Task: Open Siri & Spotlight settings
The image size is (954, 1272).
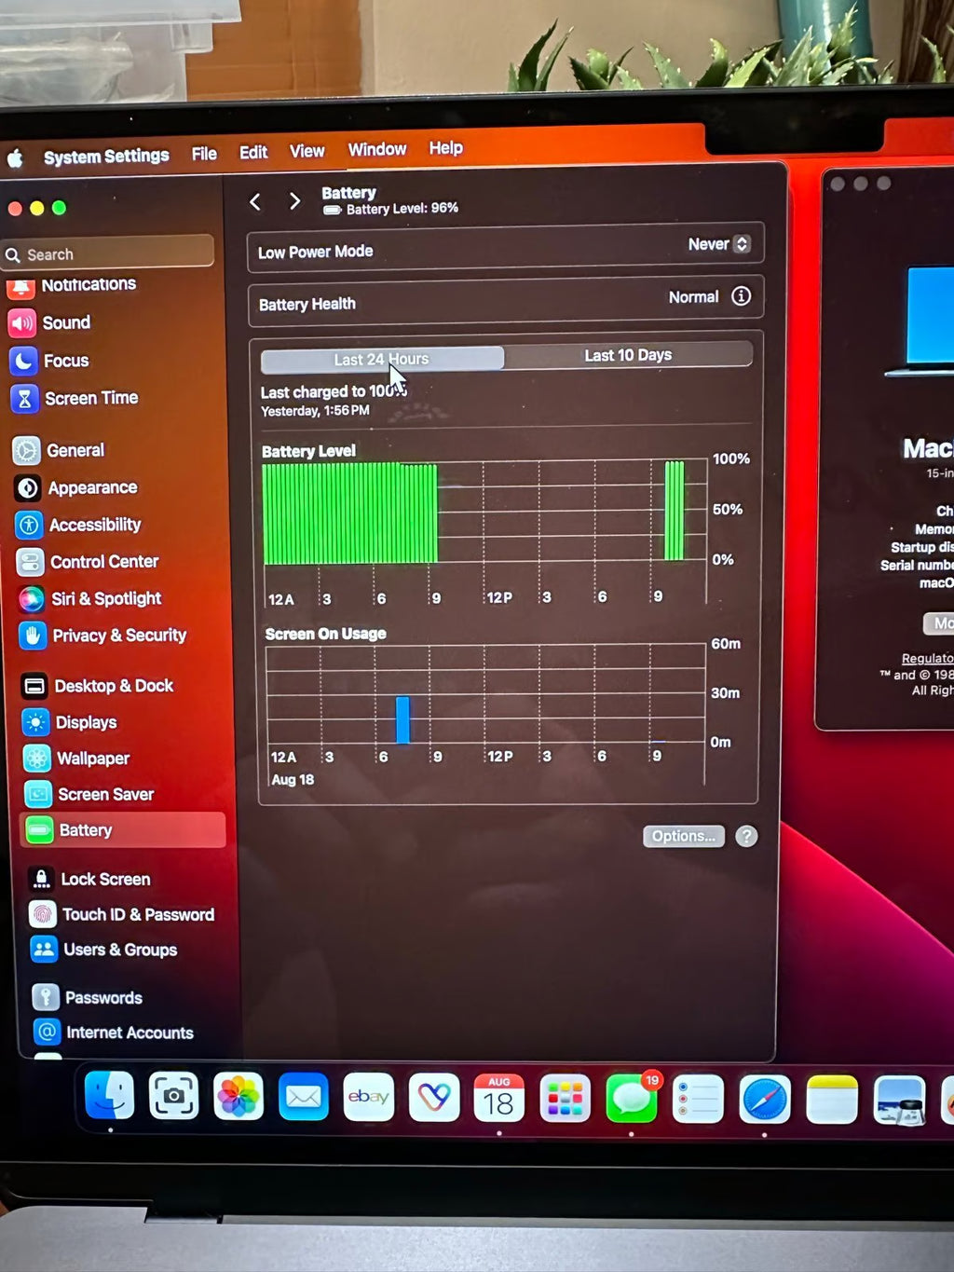Action: tap(103, 599)
